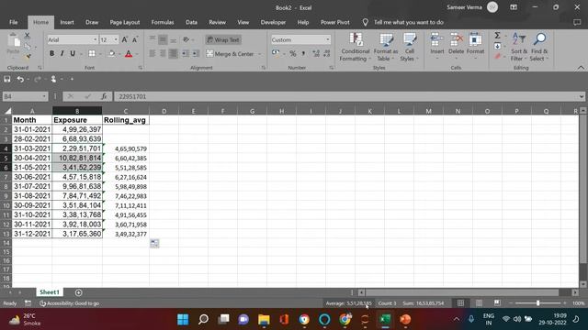Viewport: 588px width, 330px height.
Task: Click the Decrease Indent icon
Action: point(186,54)
